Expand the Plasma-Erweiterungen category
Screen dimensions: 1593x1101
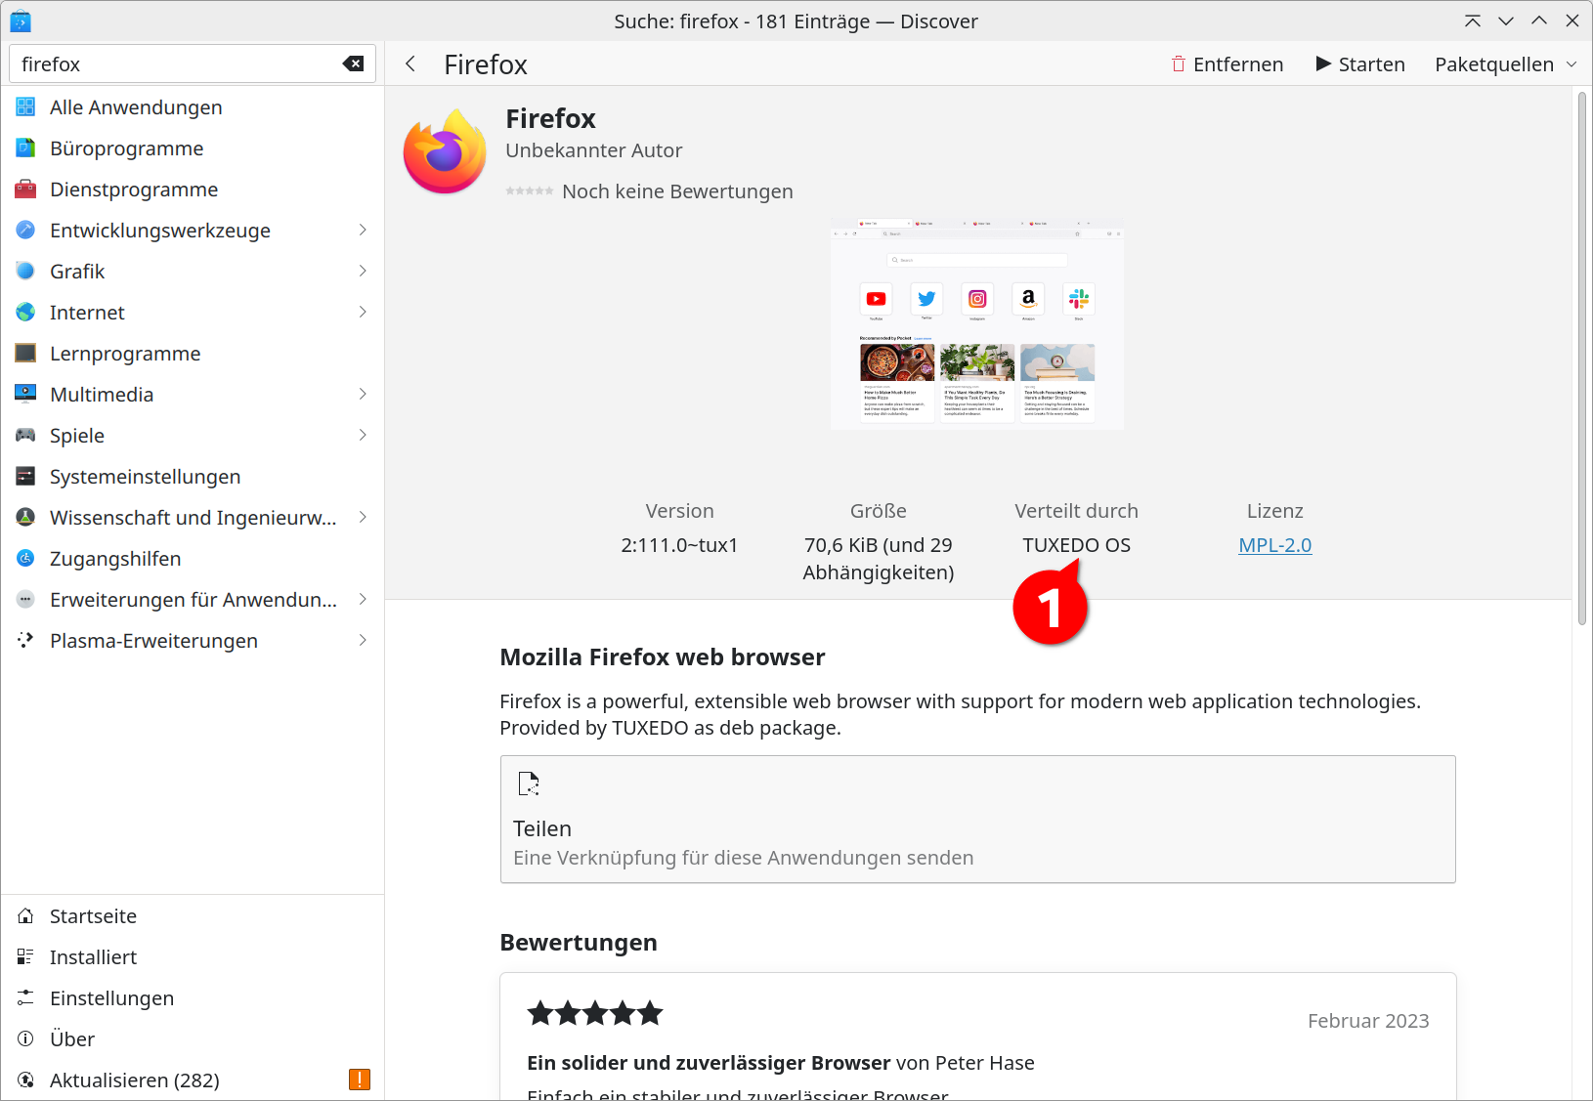[363, 640]
